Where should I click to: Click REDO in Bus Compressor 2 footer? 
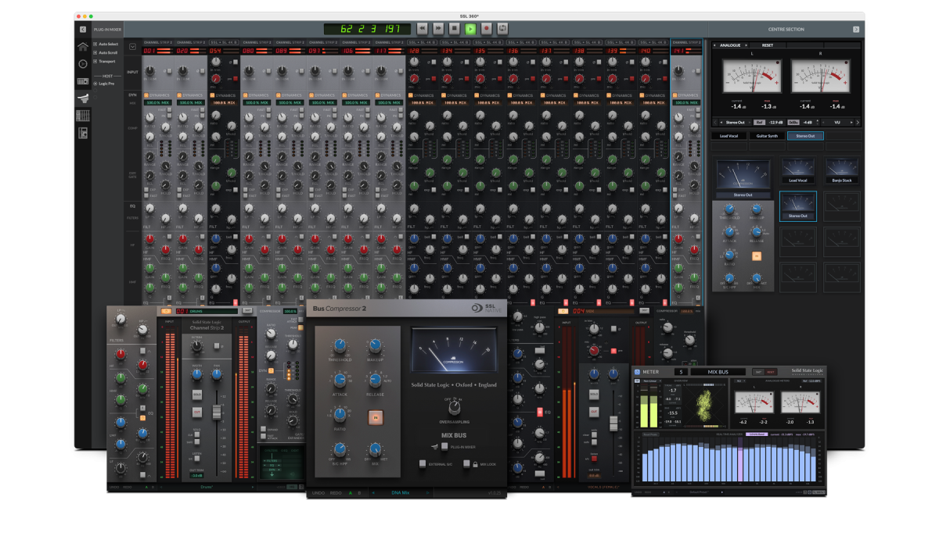pos(336,493)
